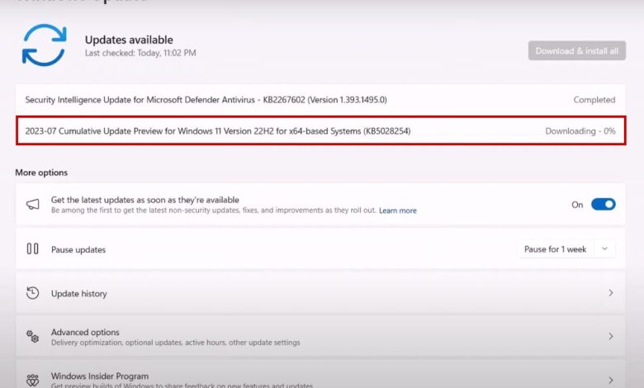
Task: Follow the Learn more link
Action: point(398,211)
